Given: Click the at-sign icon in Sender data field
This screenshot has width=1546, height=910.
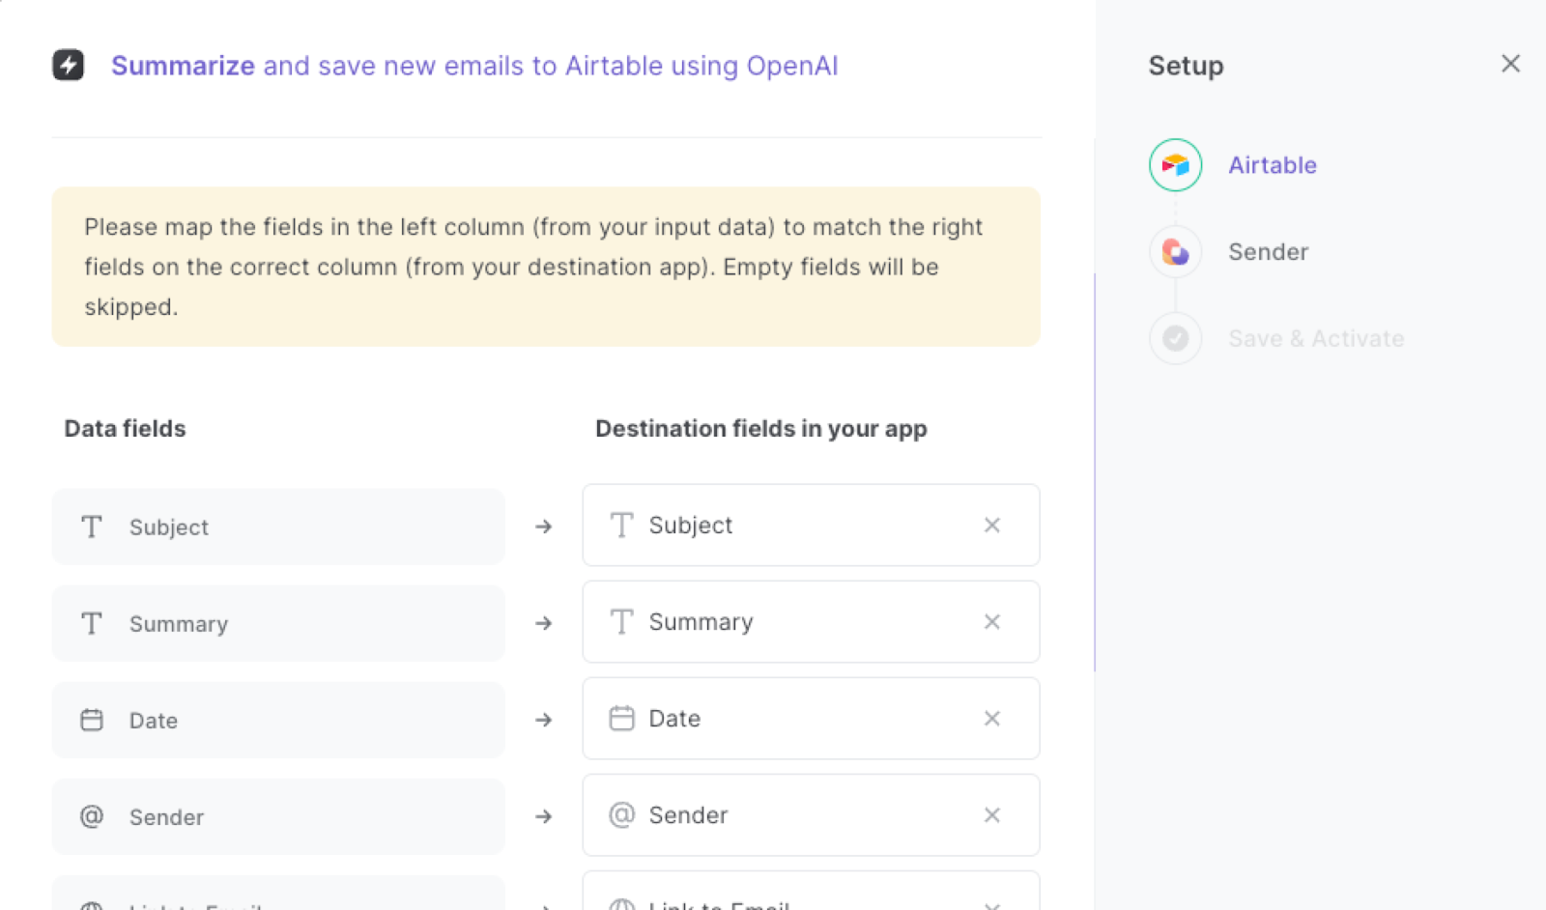Looking at the screenshot, I should (x=92, y=816).
